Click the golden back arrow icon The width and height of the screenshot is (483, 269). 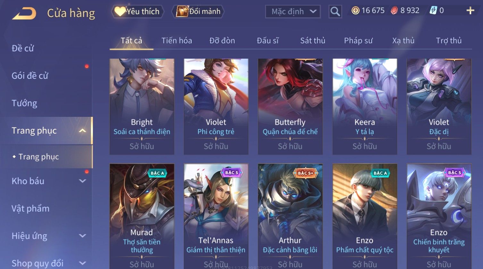24,13
